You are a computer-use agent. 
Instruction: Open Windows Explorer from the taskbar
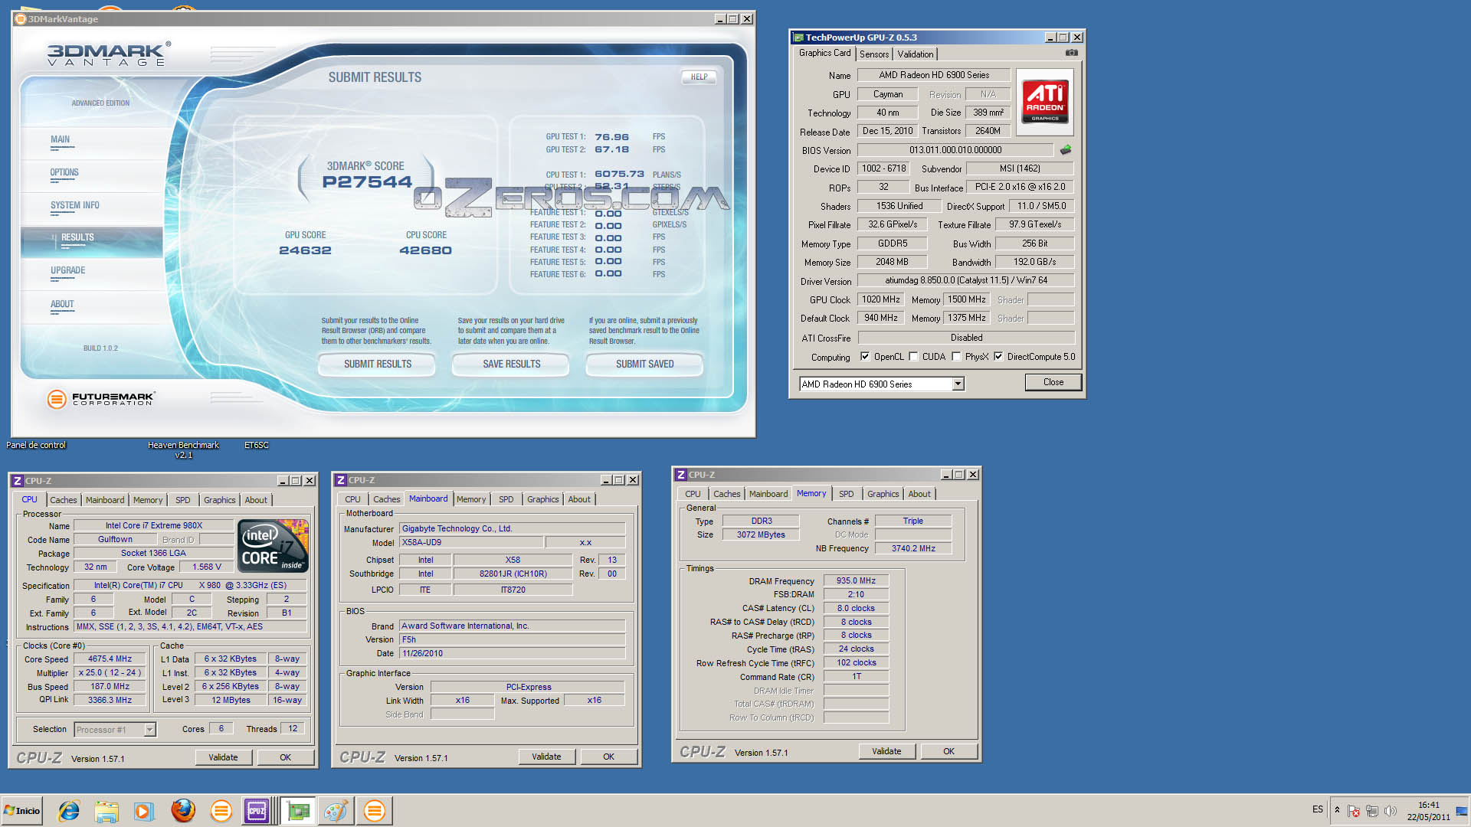[106, 811]
